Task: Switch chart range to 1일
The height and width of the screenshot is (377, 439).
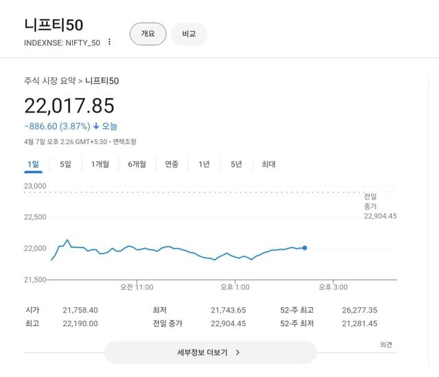Action: coord(33,164)
